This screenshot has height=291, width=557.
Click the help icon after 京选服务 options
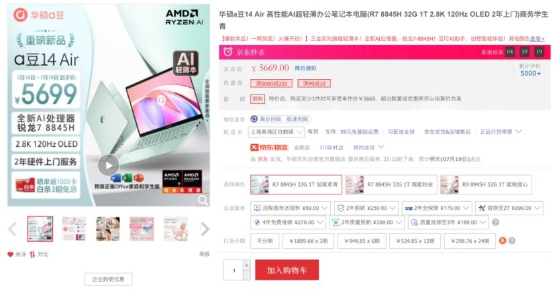pos(495,222)
